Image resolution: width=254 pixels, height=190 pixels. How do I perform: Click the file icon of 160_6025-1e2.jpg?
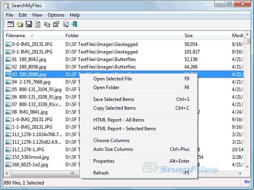(x=8, y=165)
